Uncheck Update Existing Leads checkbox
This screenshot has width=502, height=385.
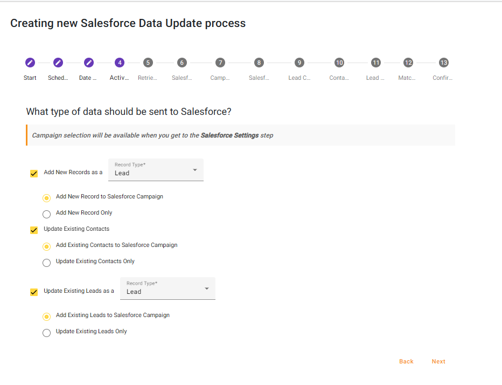click(34, 292)
